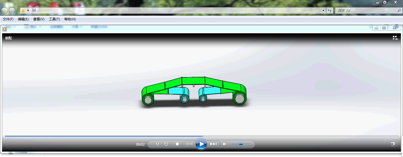Click the 00:02 elapsed time display

[140, 144]
